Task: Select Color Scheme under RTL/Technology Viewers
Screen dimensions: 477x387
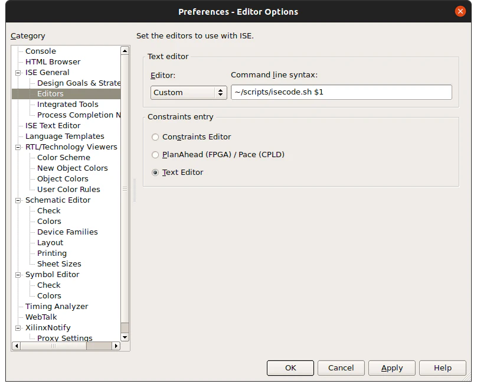Action: (64, 158)
